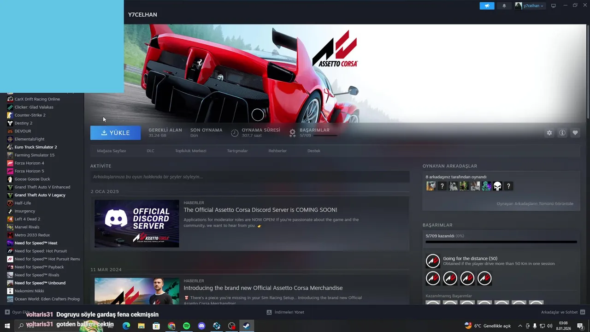Image resolution: width=590 pixels, height=332 pixels.
Task: Click the clock icon beside Oynama Süresi
Action: (235, 133)
